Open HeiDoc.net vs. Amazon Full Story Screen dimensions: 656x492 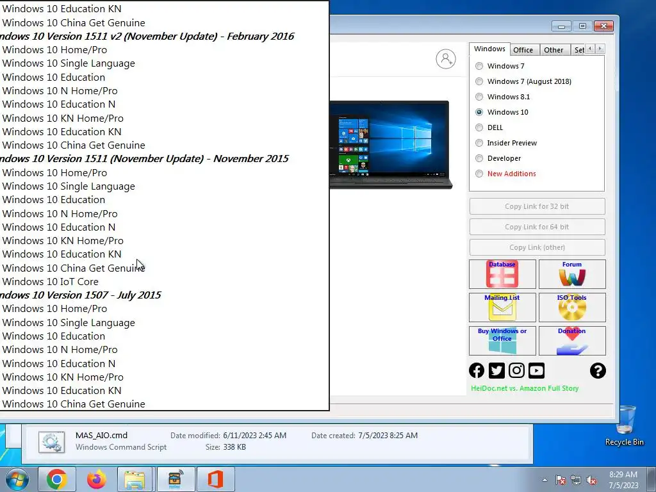pos(525,388)
